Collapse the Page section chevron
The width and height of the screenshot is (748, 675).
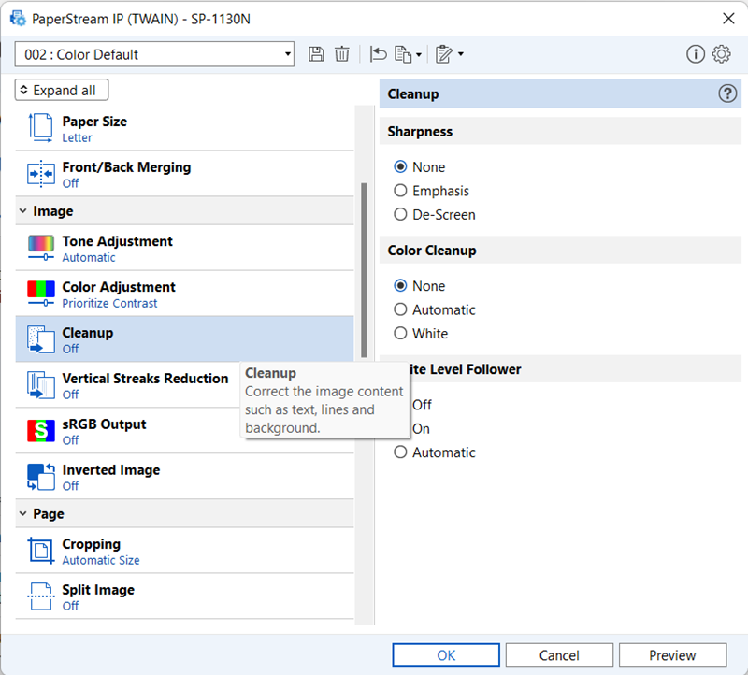tap(23, 513)
